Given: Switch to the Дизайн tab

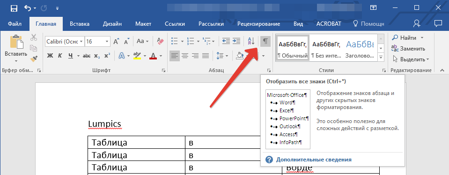Looking at the screenshot, I should click(x=112, y=24).
